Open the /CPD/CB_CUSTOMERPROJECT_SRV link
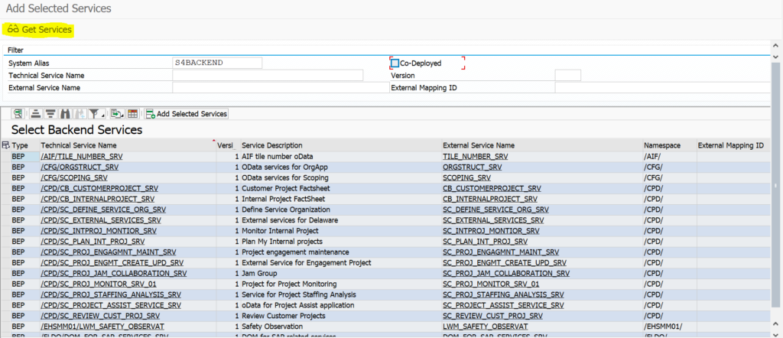 99,188
